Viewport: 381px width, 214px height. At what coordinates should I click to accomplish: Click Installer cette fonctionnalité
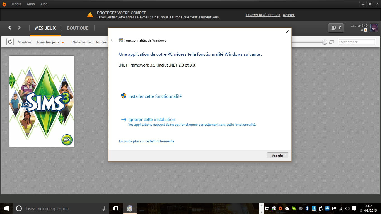155,96
